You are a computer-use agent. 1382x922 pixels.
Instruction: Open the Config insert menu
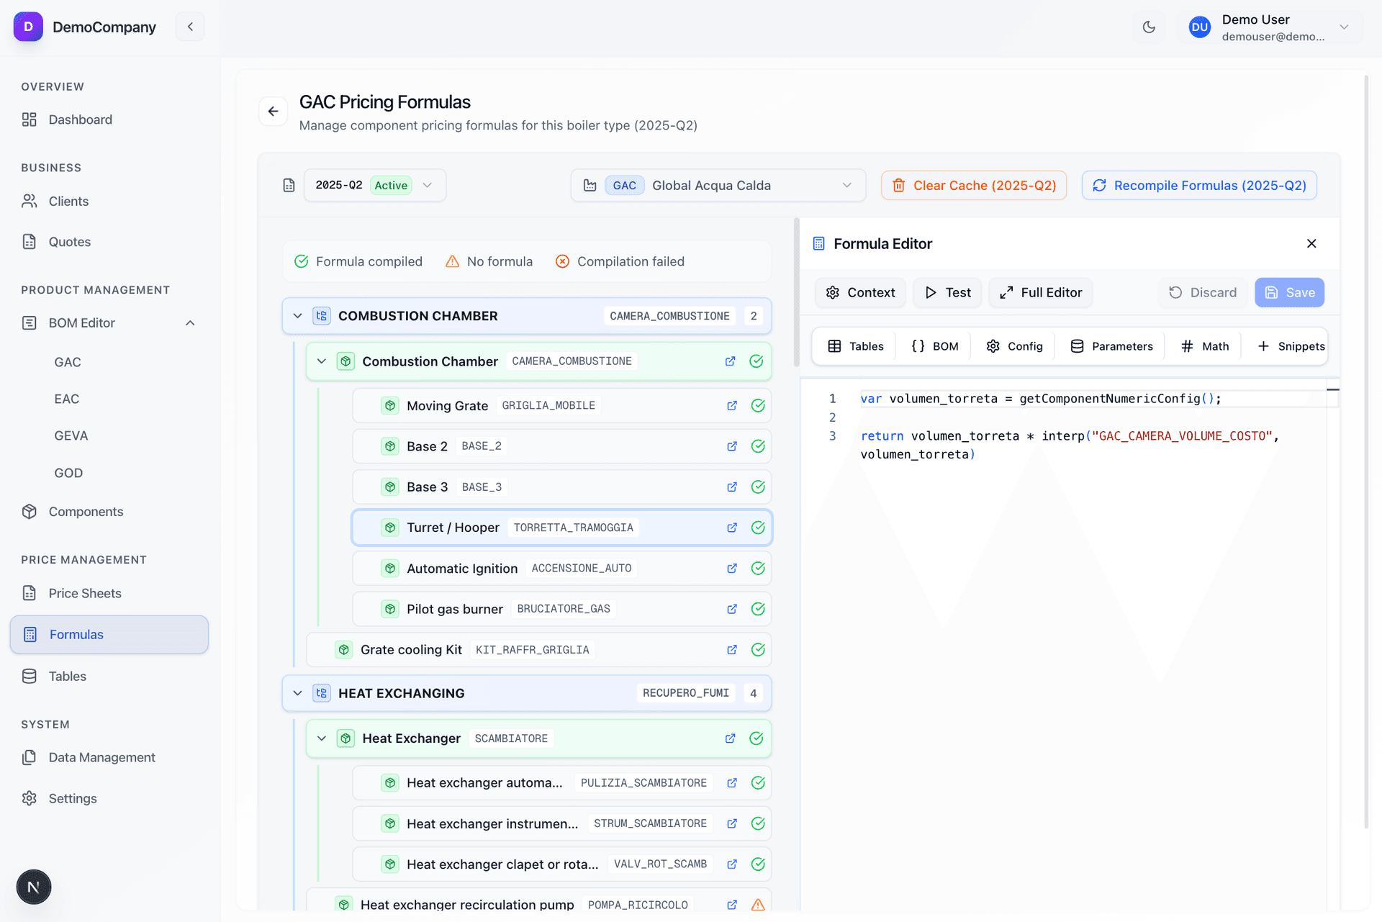coord(1014,346)
